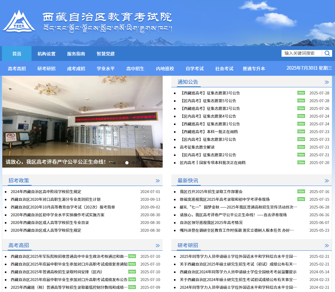This screenshot has height=292, width=335.
Task: Click the TEEA mountain logo
Action: tap(19, 22)
